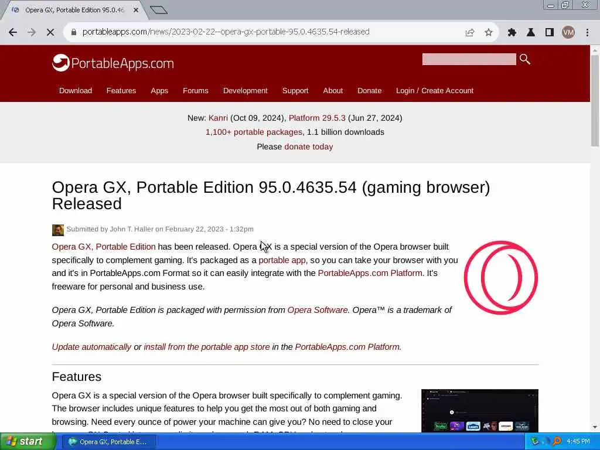Open the Development menu item
The image size is (600, 450).
tap(246, 91)
